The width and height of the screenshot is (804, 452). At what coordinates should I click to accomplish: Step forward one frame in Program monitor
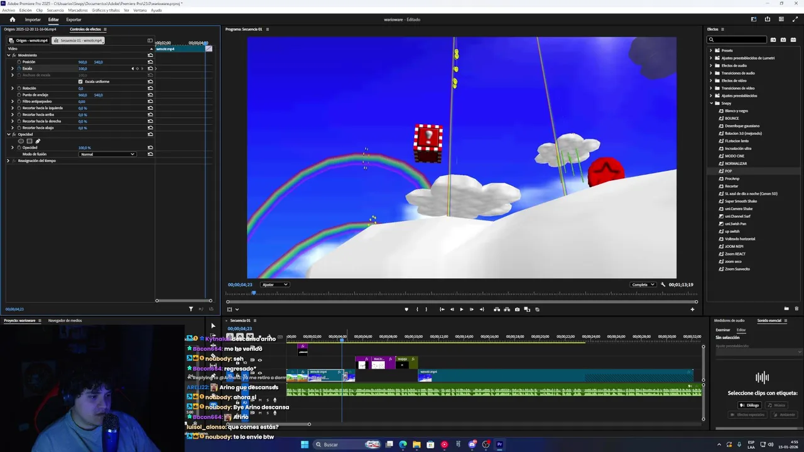472,309
